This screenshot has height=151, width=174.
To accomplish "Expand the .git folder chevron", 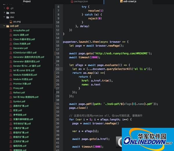I will point(4,8).
